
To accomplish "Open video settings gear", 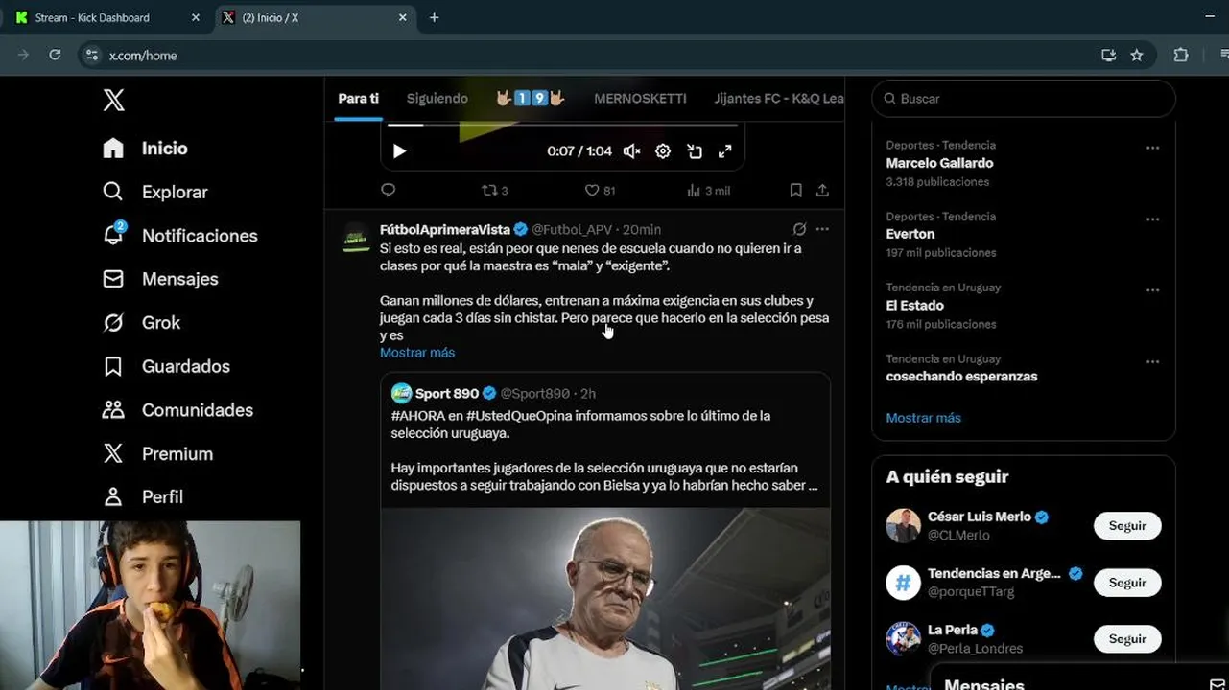I will pyautogui.click(x=663, y=151).
